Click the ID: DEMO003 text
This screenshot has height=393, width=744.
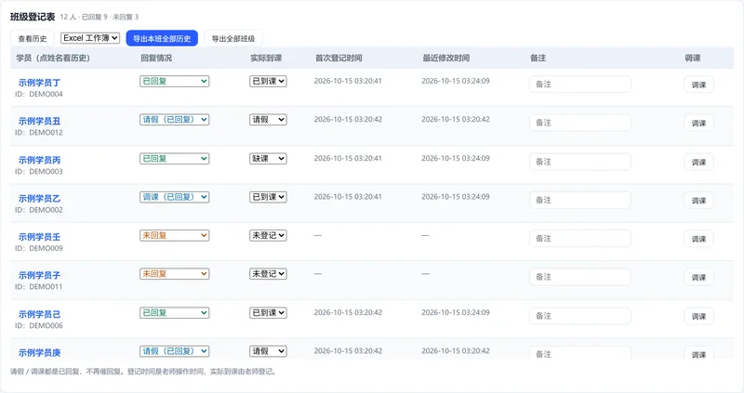(39, 171)
